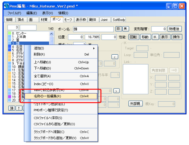
Task: Open the ファイル(F) menu
Action: pyautogui.click(x=14, y=13)
